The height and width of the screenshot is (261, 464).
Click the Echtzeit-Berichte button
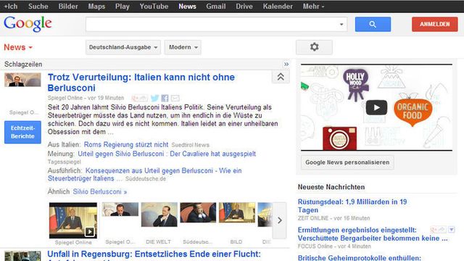22,132
